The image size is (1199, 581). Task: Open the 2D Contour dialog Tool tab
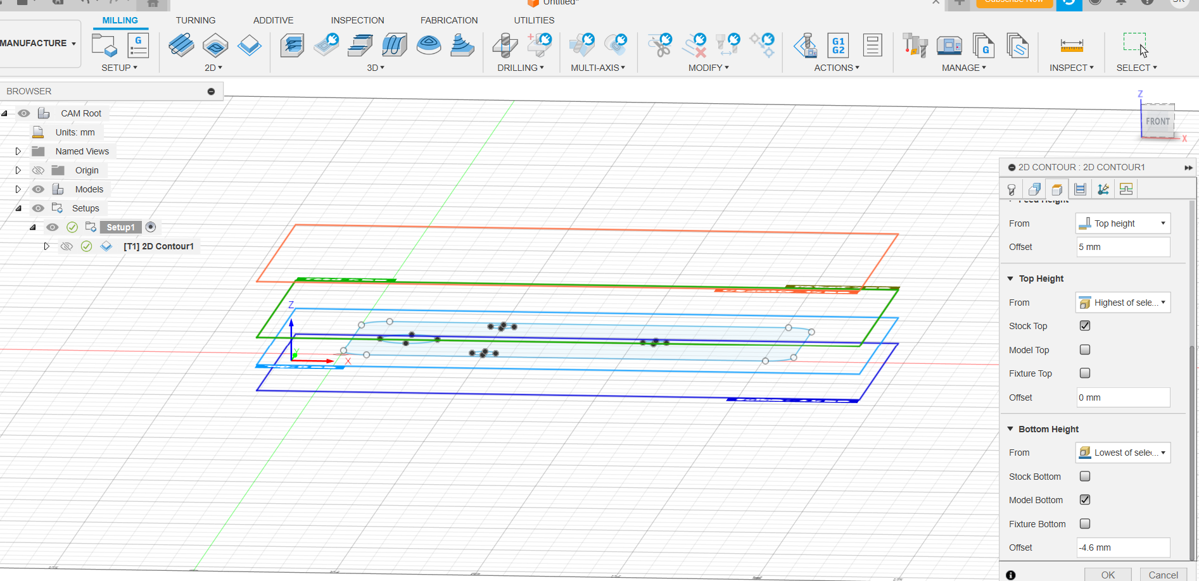pyautogui.click(x=1012, y=189)
